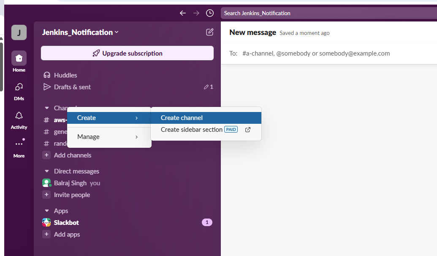Click the plus icon next to Invite people
Image resolution: width=437 pixels, height=256 pixels.
point(46,195)
